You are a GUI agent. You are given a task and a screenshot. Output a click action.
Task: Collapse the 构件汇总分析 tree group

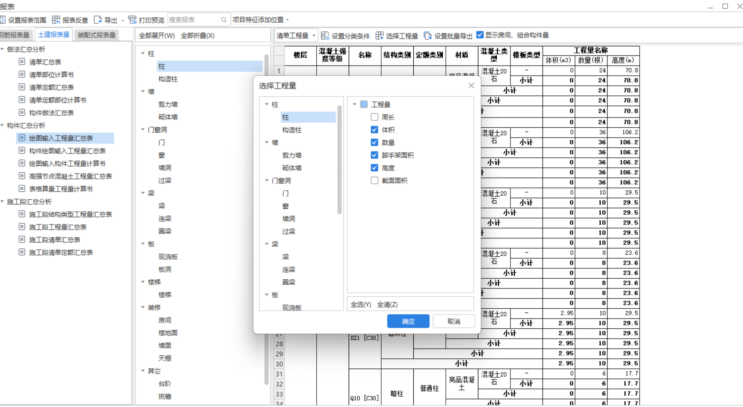pyautogui.click(x=2, y=125)
